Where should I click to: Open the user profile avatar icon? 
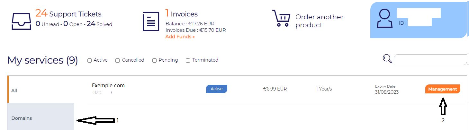384,18
